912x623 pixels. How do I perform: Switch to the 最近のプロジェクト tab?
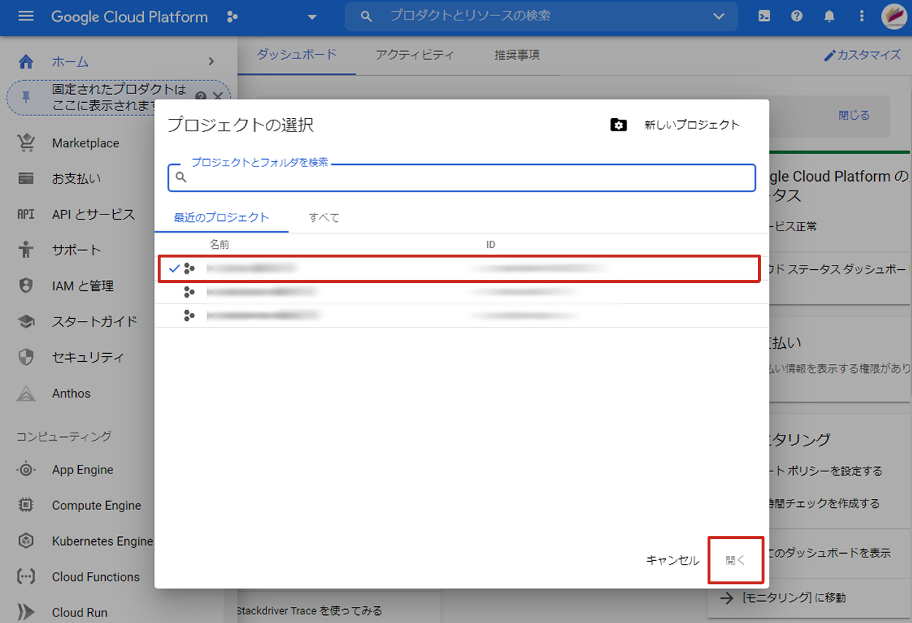point(221,217)
